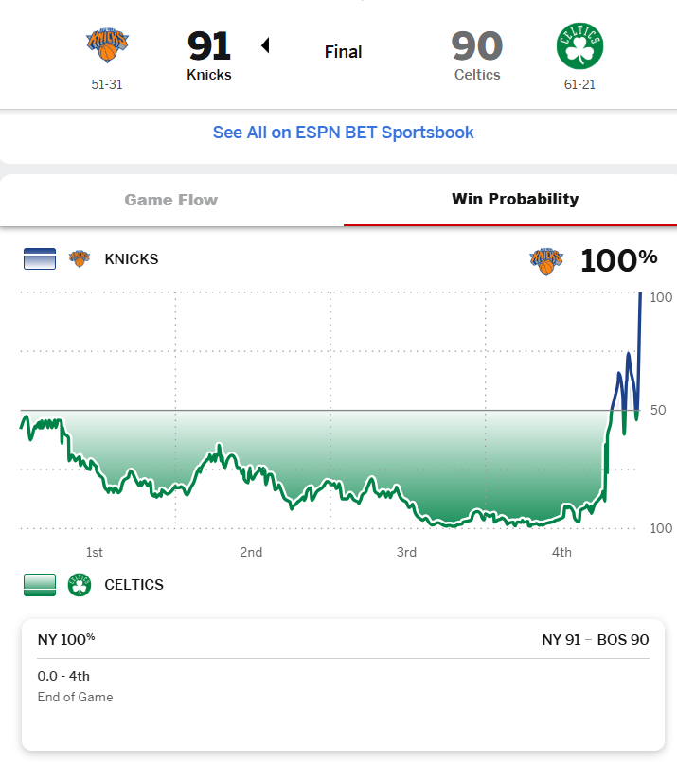This screenshot has height=762, width=677.
Task: Click the blue peak of the win probability line
Action: click(641, 295)
